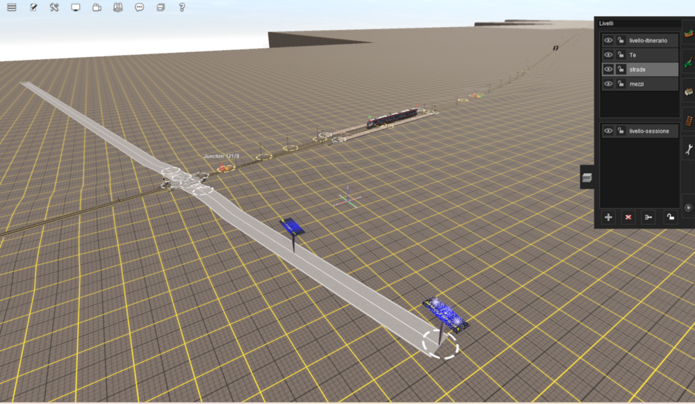Open the main hamburger menu
This screenshot has height=404, width=695.
tap(12, 8)
